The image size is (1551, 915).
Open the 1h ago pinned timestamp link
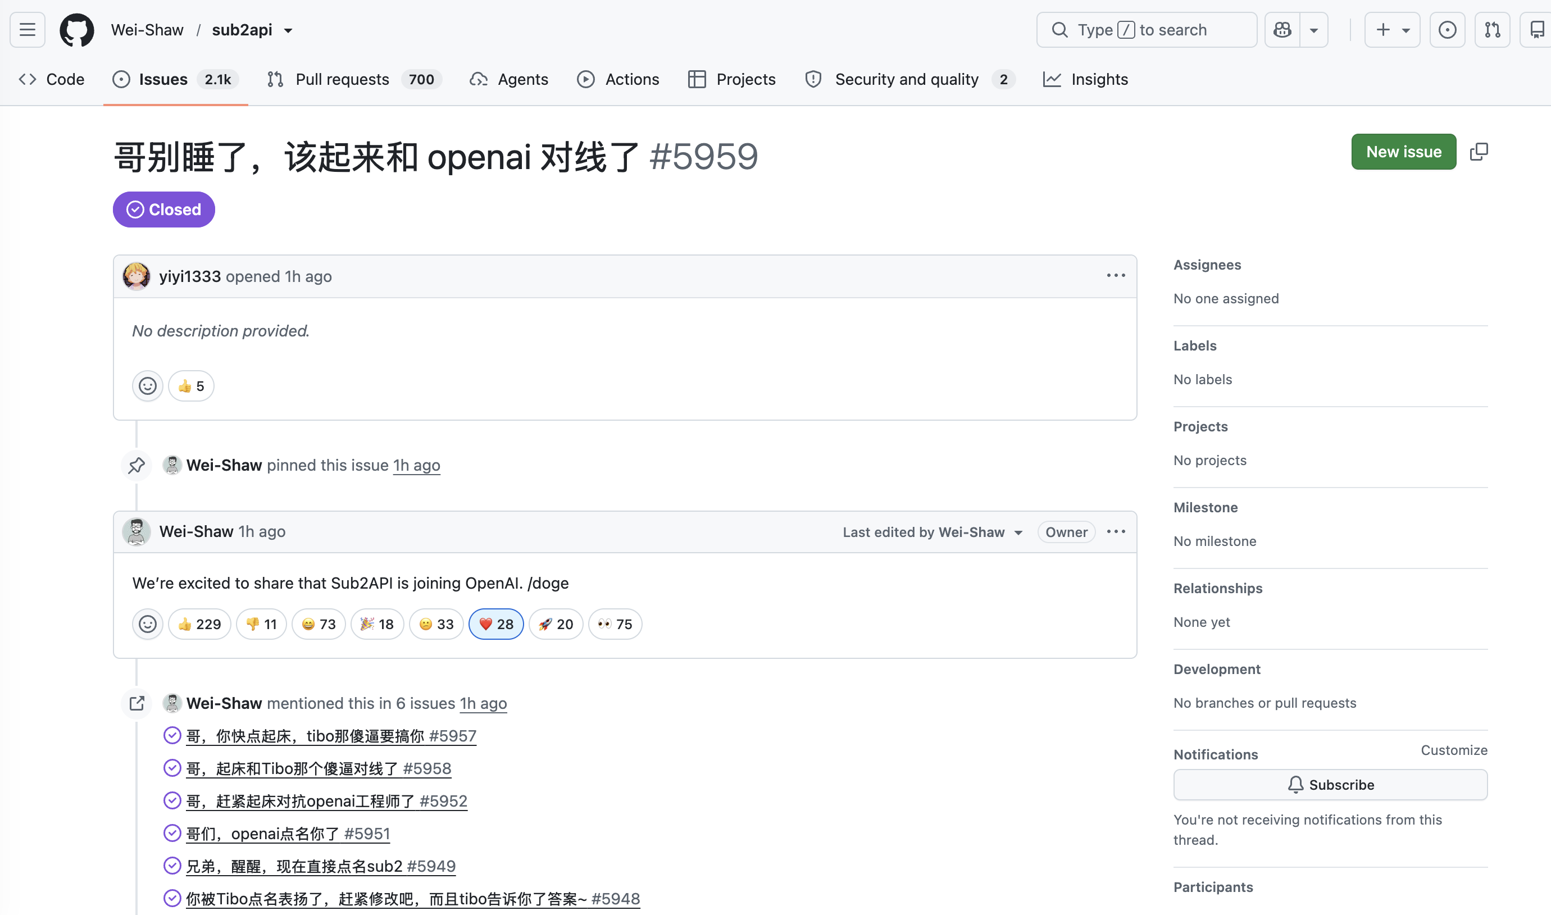(x=417, y=465)
